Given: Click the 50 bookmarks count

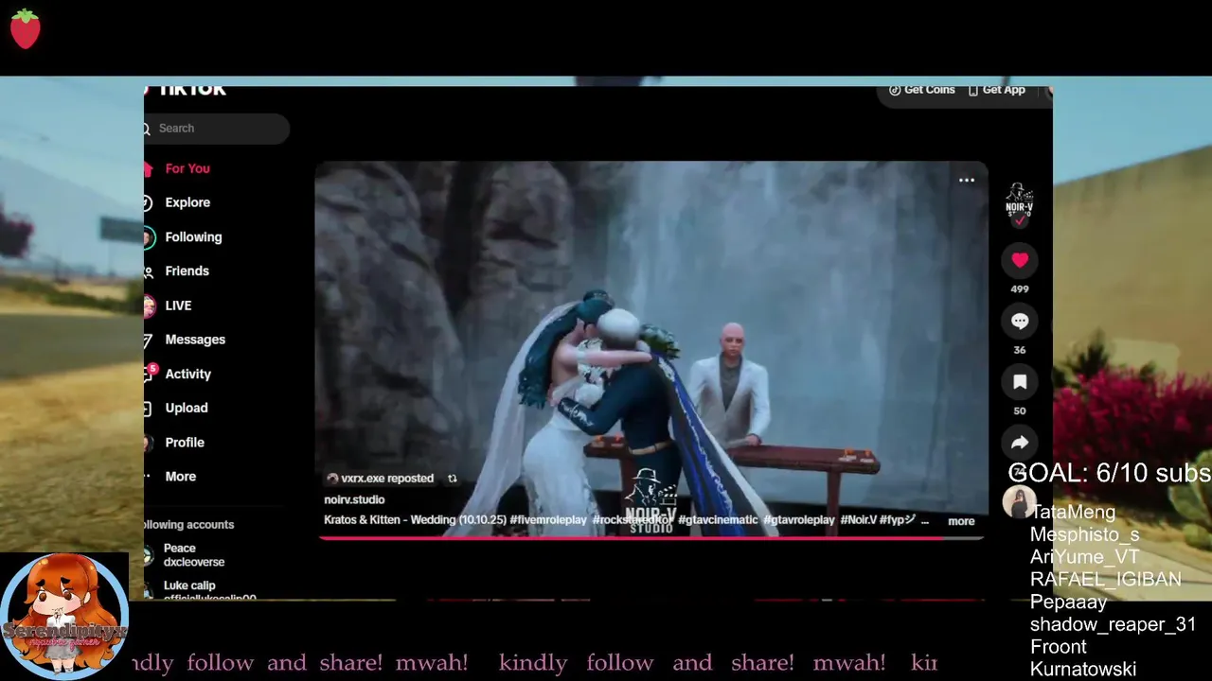Looking at the screenshot, I should click(x=1020, y=410).
